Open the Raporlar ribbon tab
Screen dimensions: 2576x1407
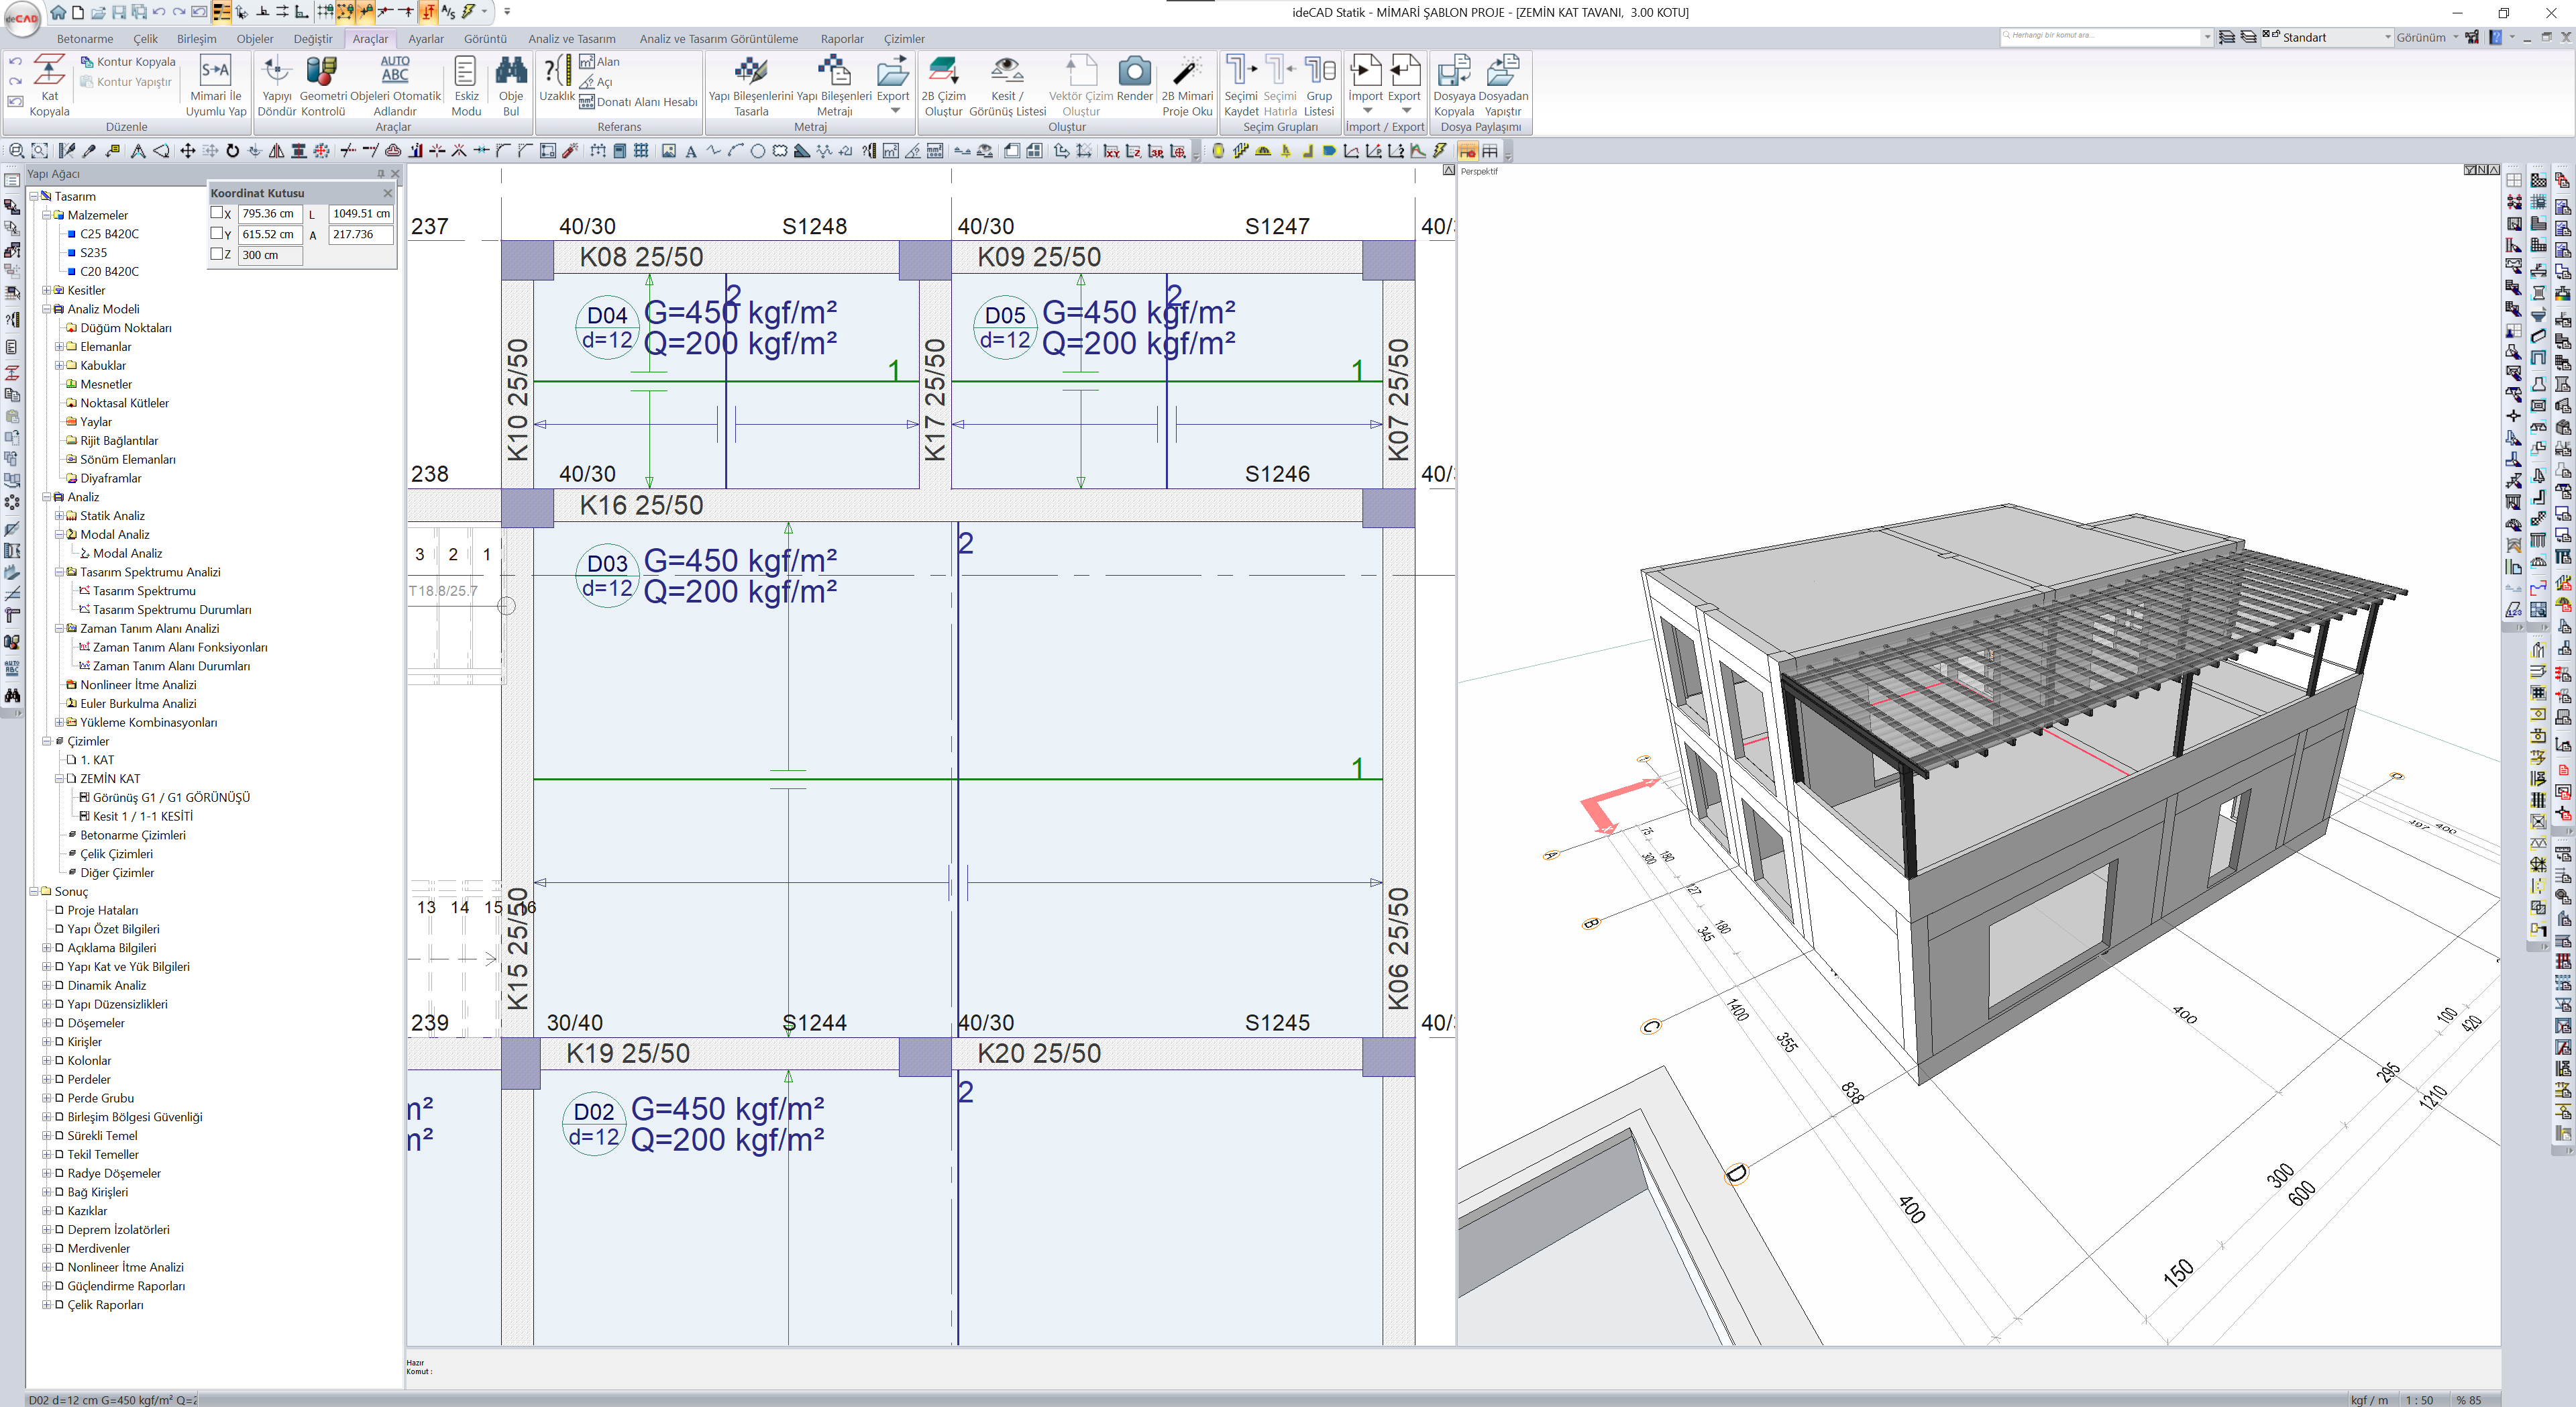(841, 39)
